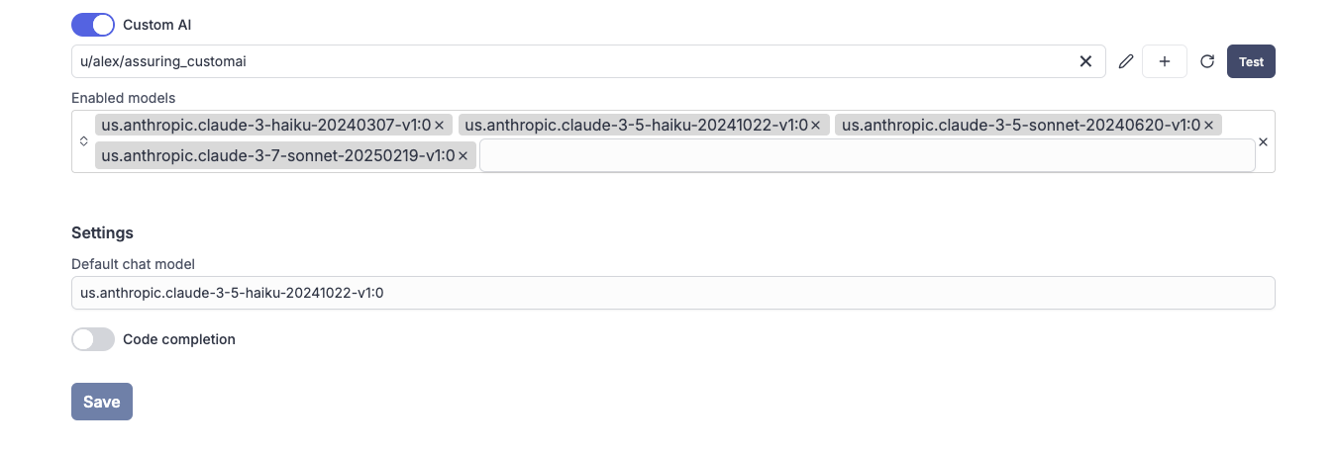Open the Default chat model field
1338x454 pixels.
(672, 293)
